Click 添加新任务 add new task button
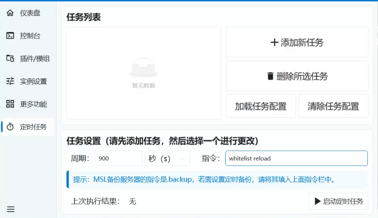Image resolution: width=378 pixels, height=218 pixels. click(297, 42)
